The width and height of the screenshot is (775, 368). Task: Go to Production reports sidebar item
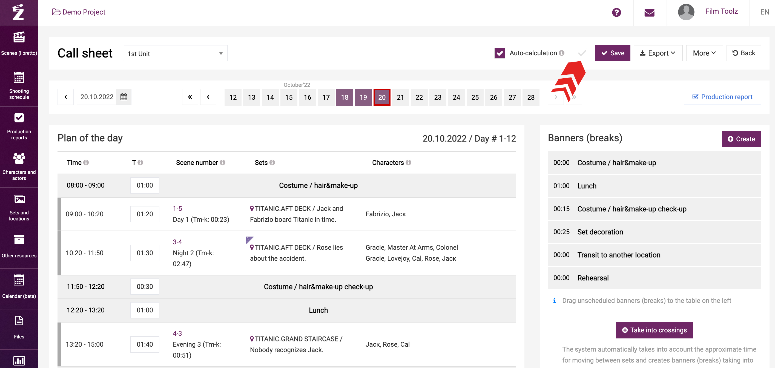pyautogui.click(x=19, y=127)
